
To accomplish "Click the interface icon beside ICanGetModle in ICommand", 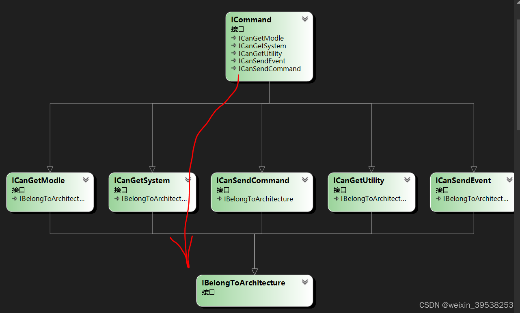I will 234,38.
